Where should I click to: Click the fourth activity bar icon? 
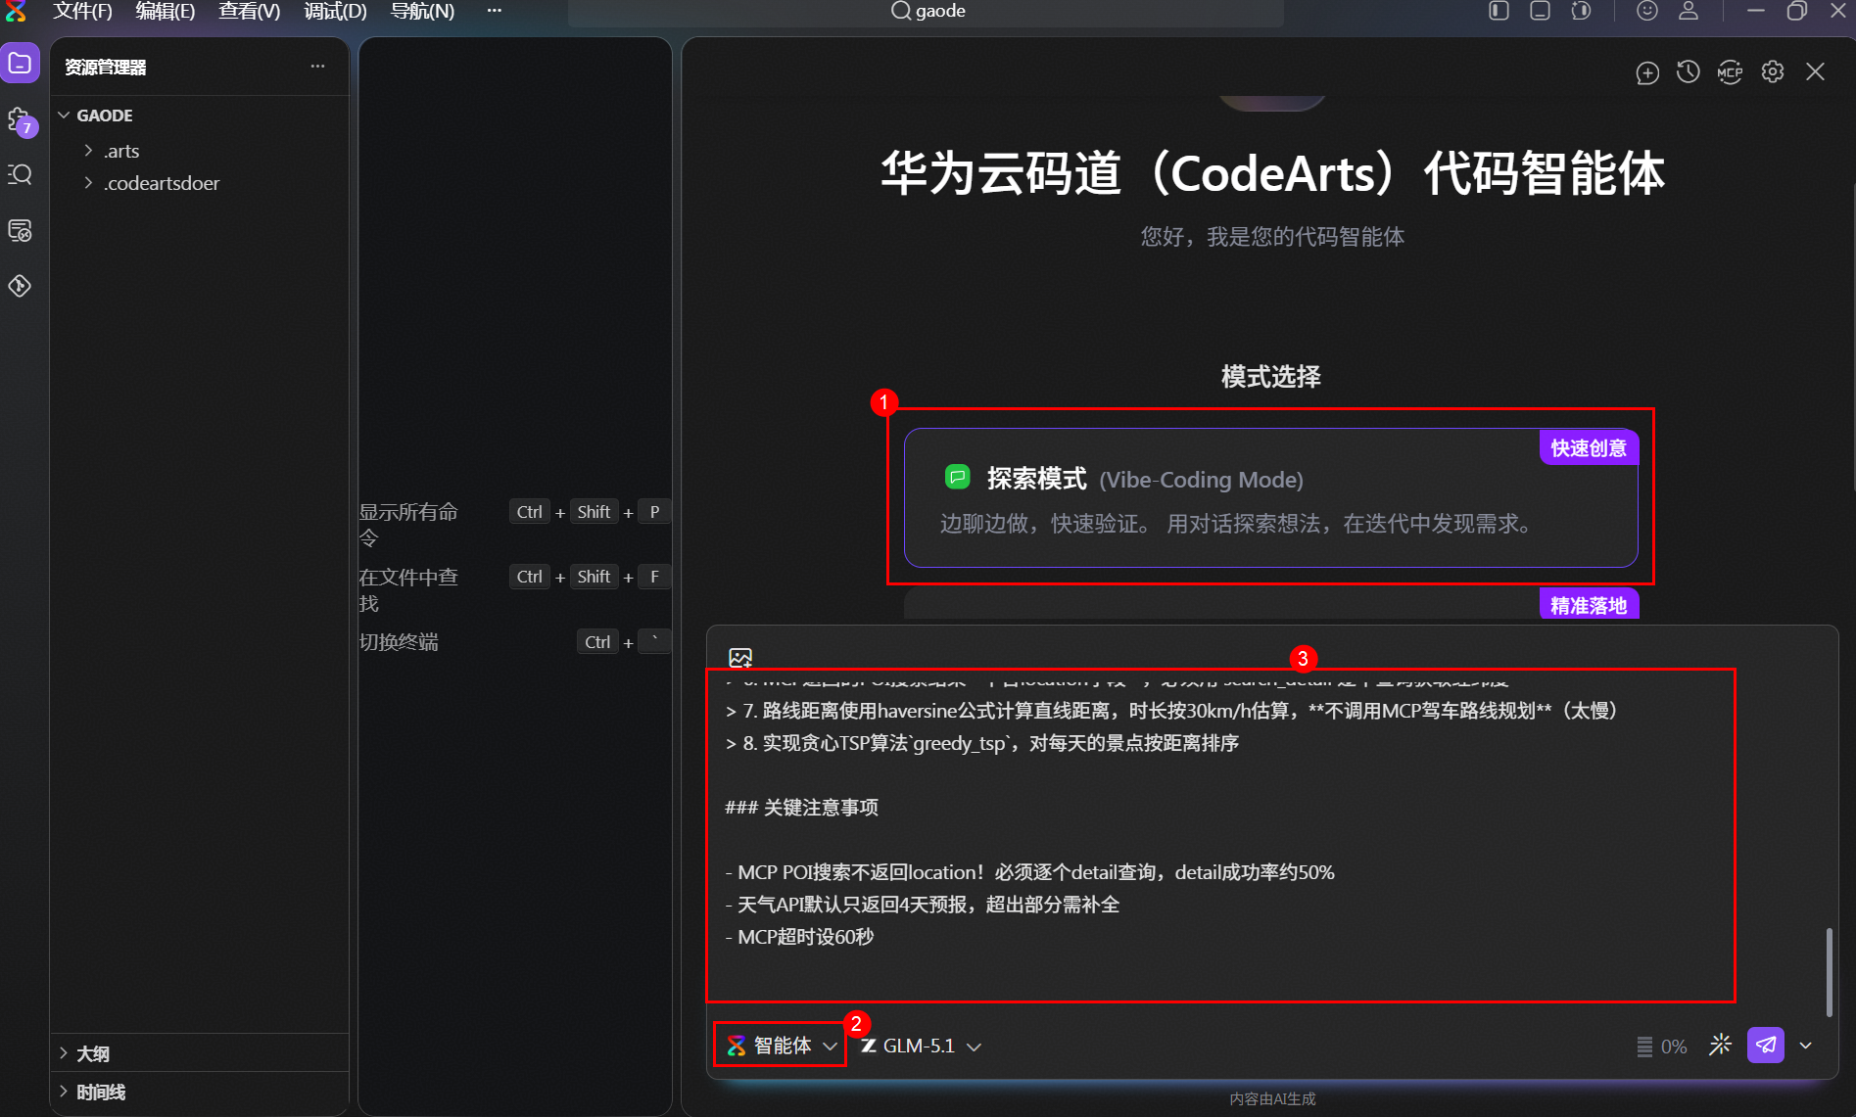pos(21,230)
